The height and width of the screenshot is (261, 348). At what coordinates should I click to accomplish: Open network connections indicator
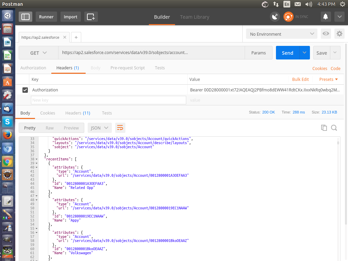276,4
